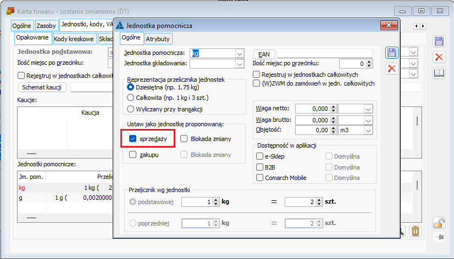This screenshot has height=259, width=454.
Task: Increase Objętość value spinner
Action: point(333,128)
